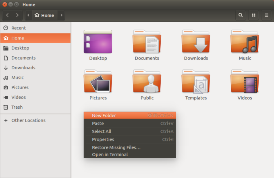This screenshot has height=178, width=274.
Task: Go forward with the right arrow button
Action: coord(17,15)
